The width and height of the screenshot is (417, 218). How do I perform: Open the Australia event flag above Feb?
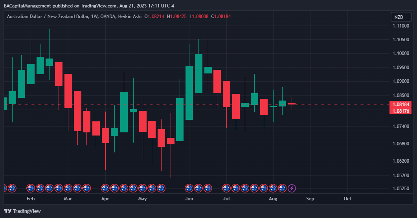pyautogui.click(x=31, y=188)
